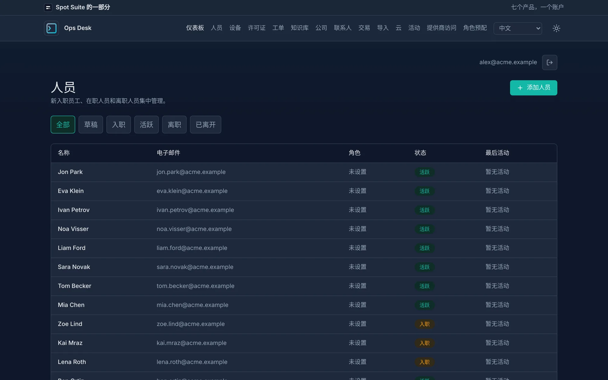
Task: Click the 入职 badge in Kai Mraz's row
Action: [424, 343]
